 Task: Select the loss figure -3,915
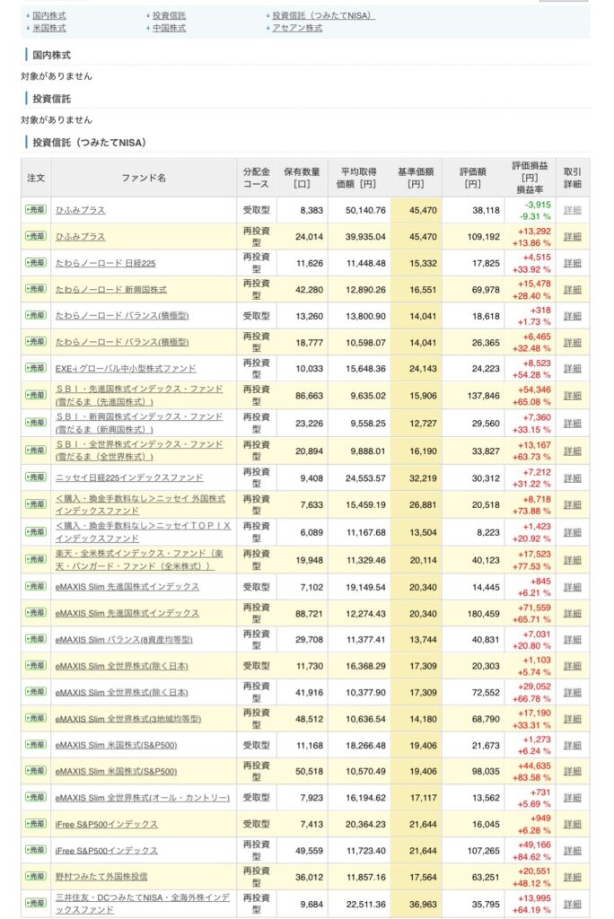point(537,205)
